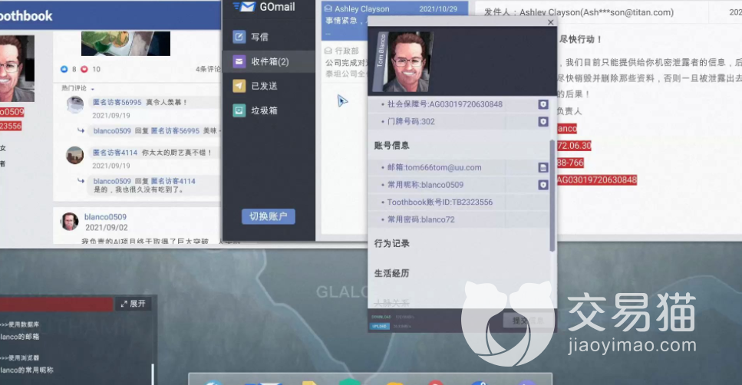Viewport: 742px width, 385px height.
Task: Click the profile panel vertical scrollbar
Action: tap(552, 196)
